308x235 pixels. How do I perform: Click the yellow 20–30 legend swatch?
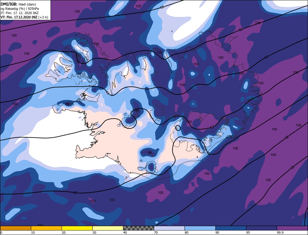(x=77, y=228)
